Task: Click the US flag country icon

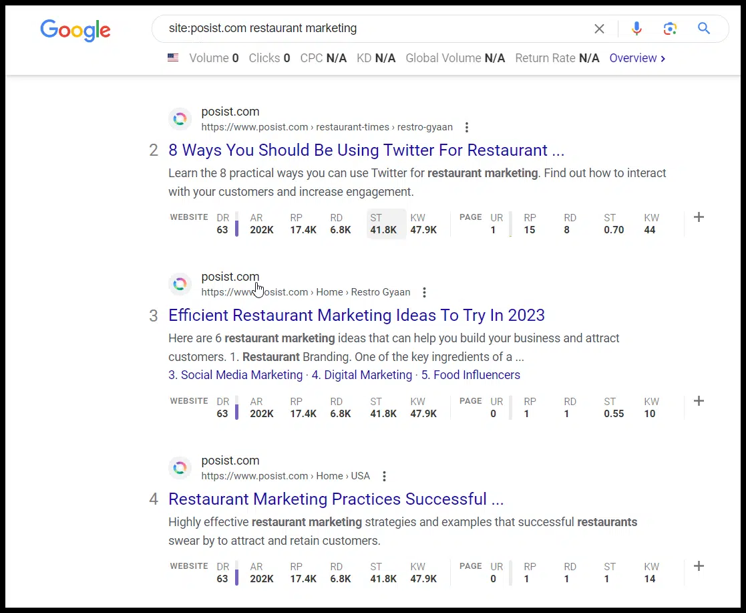Action: pos(173,58)
